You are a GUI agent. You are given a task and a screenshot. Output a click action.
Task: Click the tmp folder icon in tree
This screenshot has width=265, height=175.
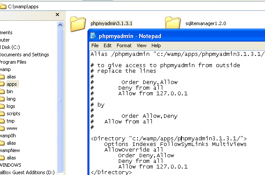click(2, 121)
